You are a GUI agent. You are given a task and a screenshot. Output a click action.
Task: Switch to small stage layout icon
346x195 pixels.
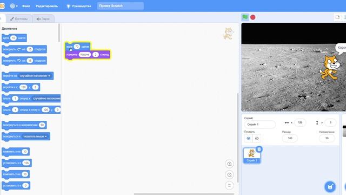click(337, 17)
